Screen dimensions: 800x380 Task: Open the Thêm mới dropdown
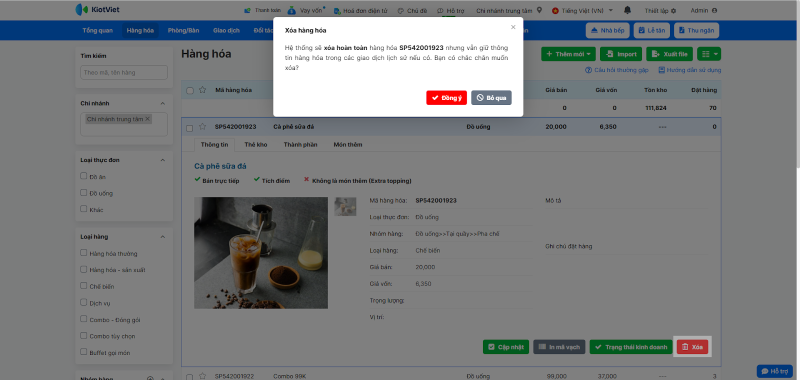[568, 54]
